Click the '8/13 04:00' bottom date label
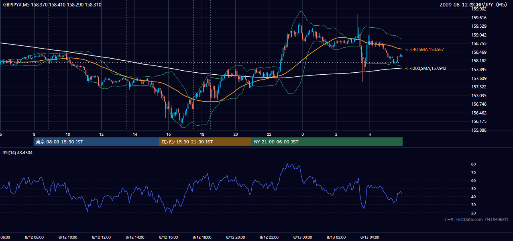 coord(370,237)
